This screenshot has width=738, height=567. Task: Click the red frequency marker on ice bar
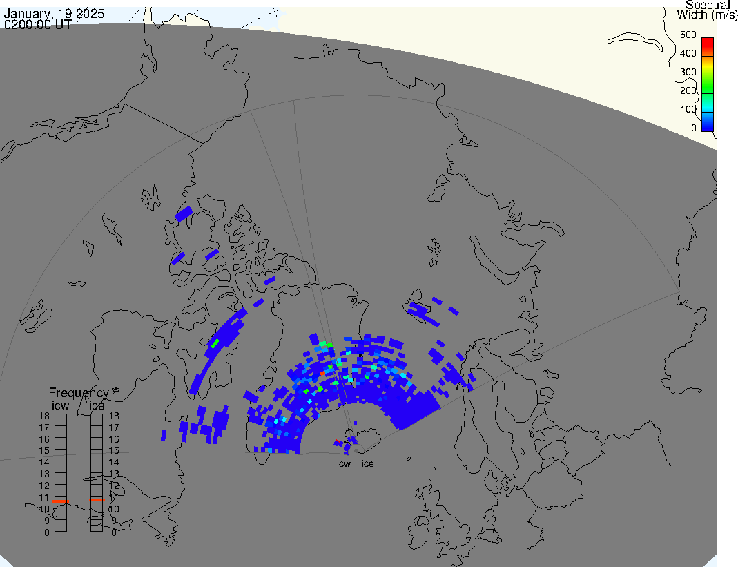coord(97,499)
